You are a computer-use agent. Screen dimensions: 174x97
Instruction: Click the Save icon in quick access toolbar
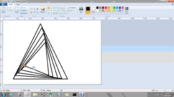pyautogui.click(x=5, y=1)
